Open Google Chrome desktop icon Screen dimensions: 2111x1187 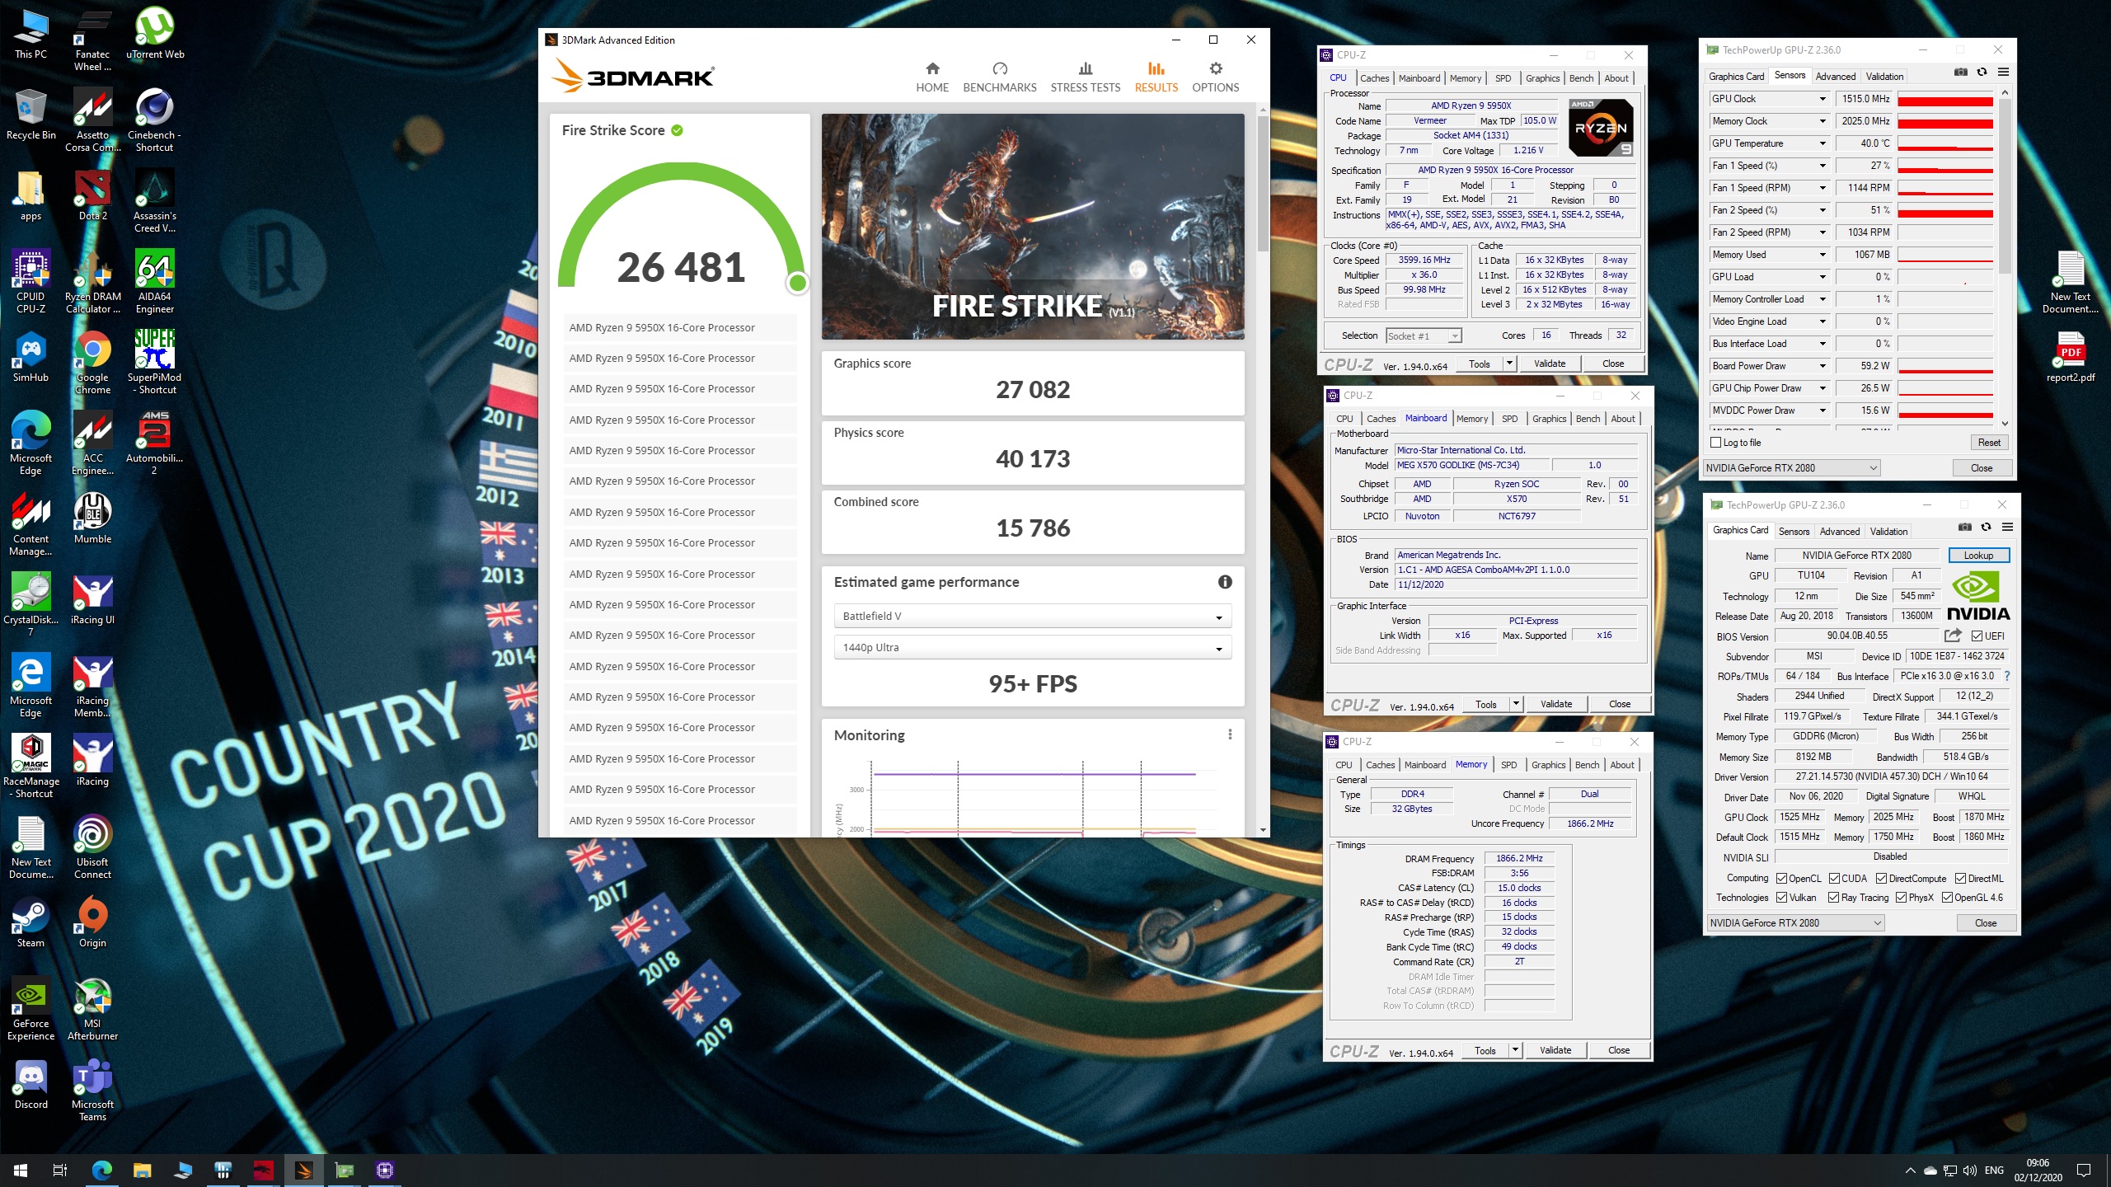click(x=92, y=363)
